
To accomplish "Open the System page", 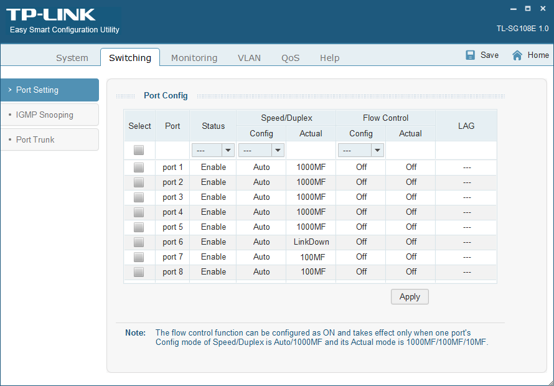I will (x=72, y=57).
